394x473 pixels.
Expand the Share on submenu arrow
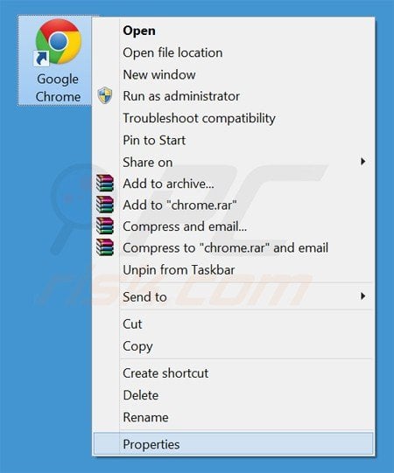click(362, 162)
